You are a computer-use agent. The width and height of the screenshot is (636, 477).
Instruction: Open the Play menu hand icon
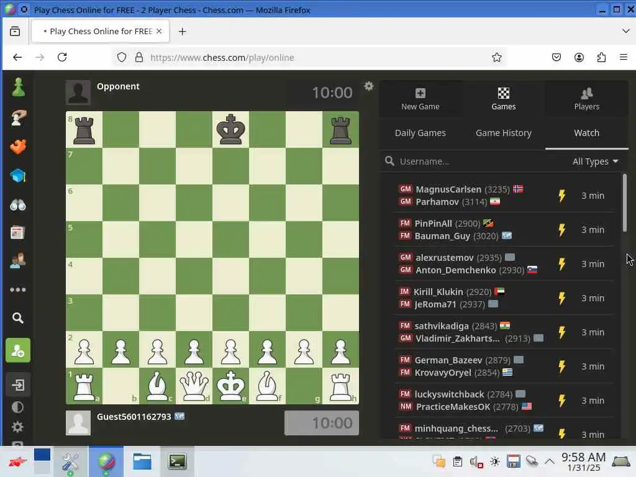click(18, 118)
